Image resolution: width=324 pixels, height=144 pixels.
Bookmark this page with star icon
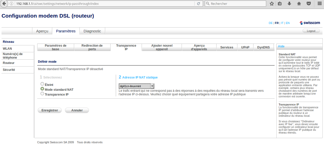(272, 4)
